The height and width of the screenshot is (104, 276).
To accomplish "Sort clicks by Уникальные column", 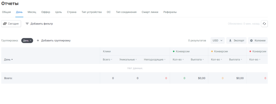I will point(128,60).
